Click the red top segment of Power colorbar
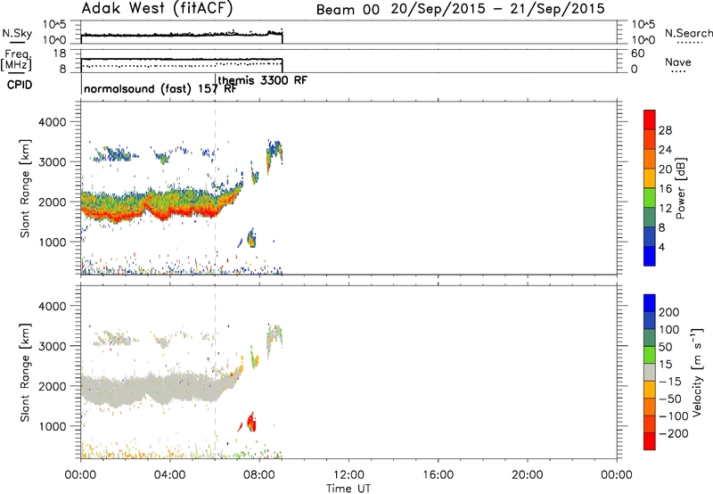 650,119
